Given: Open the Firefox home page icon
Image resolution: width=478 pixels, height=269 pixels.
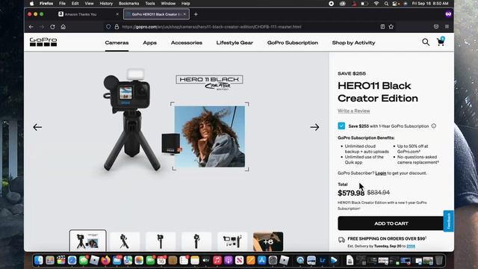Looking at the screenshot, I should 63,27.
